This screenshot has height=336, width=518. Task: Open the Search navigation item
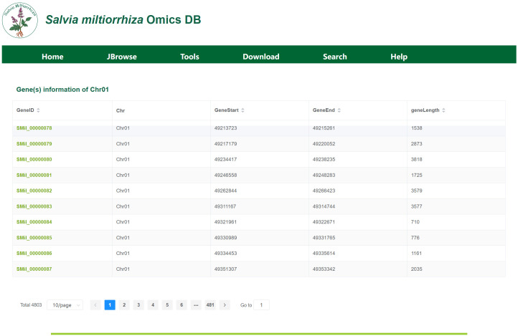pyautogui.click(x=335, y=57)
